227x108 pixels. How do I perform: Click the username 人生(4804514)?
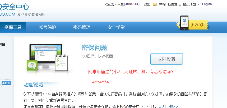tap(128, 4)
